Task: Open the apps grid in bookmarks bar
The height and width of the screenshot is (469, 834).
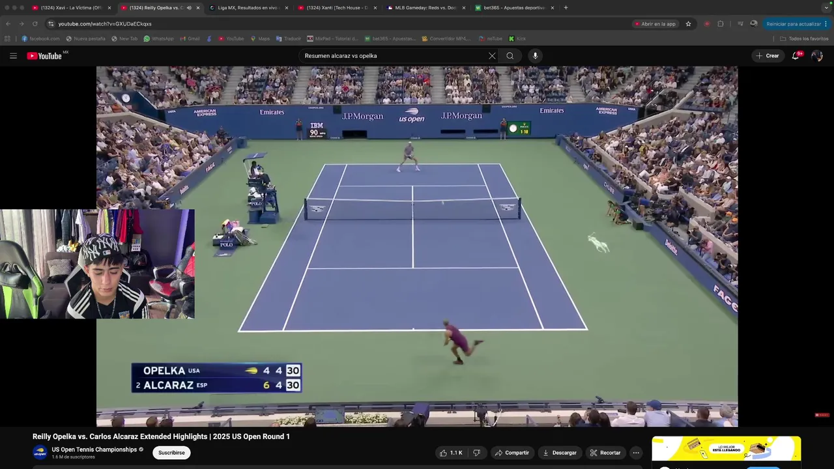Action: tap(8, 38)
